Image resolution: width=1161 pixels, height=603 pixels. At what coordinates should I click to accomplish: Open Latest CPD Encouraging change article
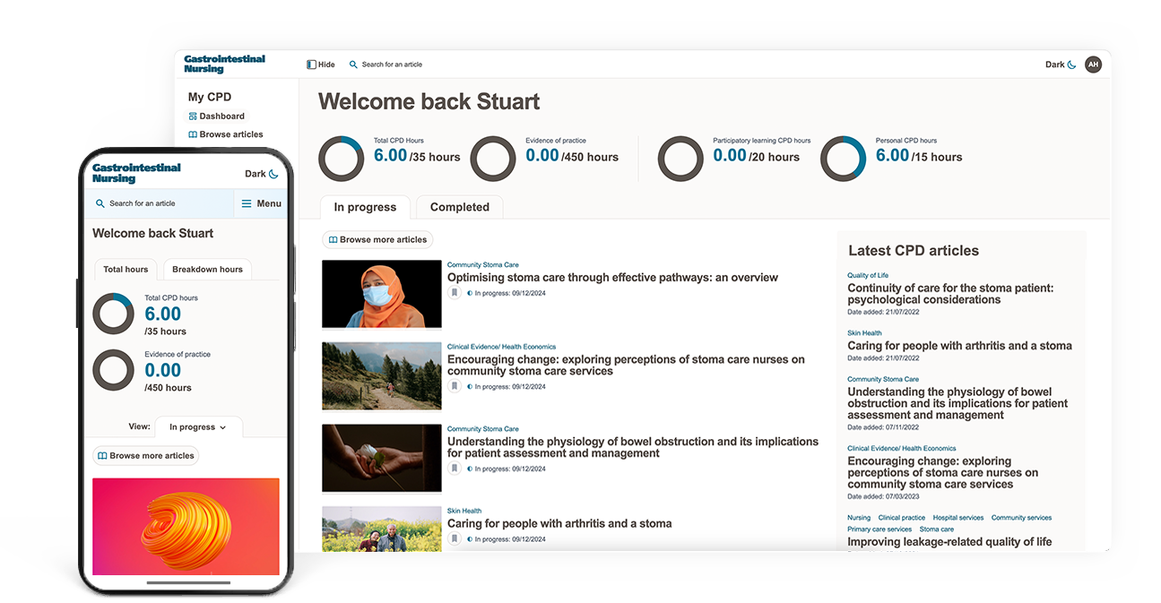click(x=943, y=473)
